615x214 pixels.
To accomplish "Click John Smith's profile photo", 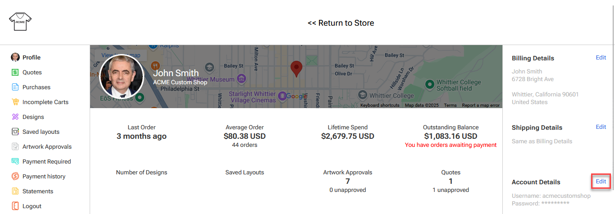I will tap(121, 77).
